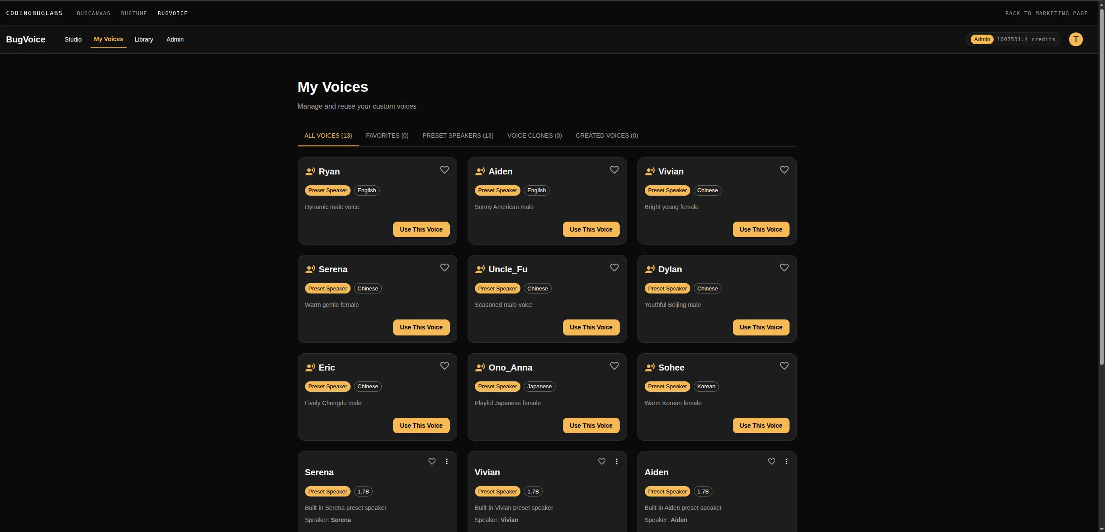Image resolution: width=1105 pixels, height=532 pixels.
Task: Click the speaker icon beside Dylan
Action: coord(650,269)
